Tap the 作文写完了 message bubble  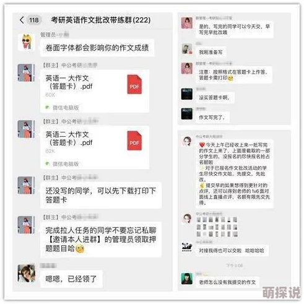click(x=212, y=118)
